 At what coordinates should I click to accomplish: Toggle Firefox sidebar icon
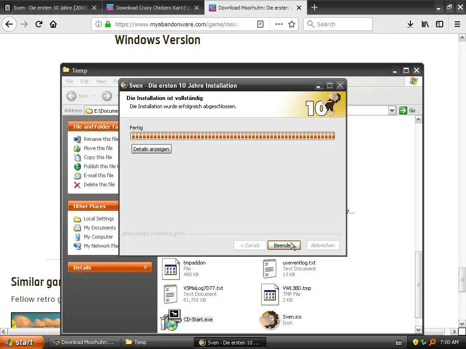pos(440,25)
